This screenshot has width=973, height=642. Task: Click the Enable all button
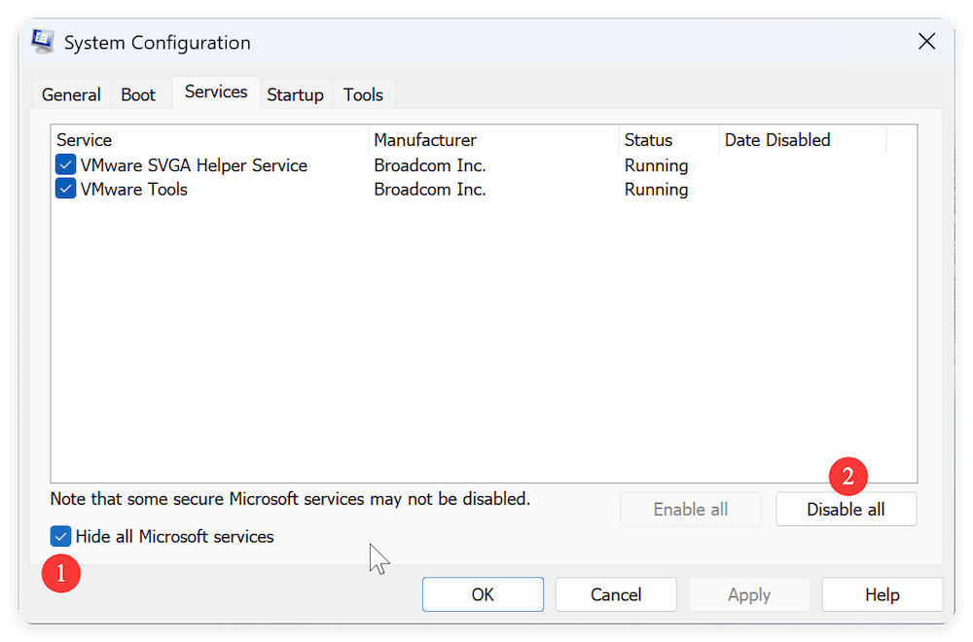coord(691,509)
